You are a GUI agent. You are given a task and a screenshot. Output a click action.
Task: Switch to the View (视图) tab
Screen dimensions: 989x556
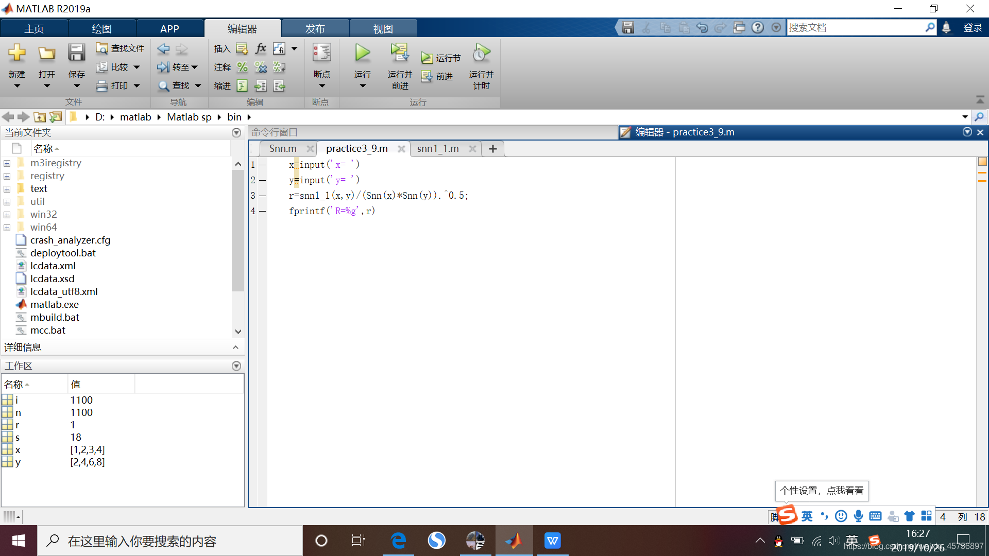coord(383,29)
